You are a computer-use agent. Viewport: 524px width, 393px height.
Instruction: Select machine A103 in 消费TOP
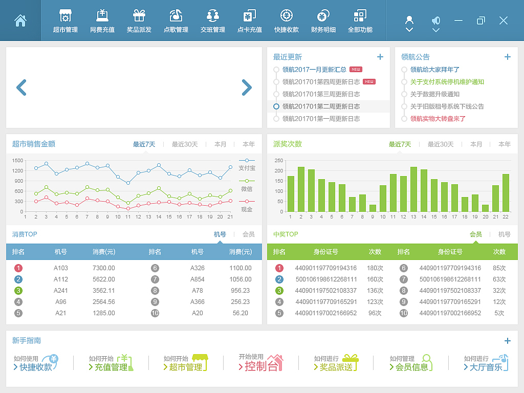(x=61, y=268)
